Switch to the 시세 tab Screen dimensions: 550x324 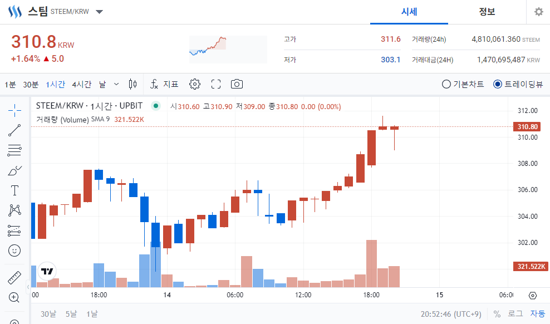pyautogui.click(x=409, y=12)
